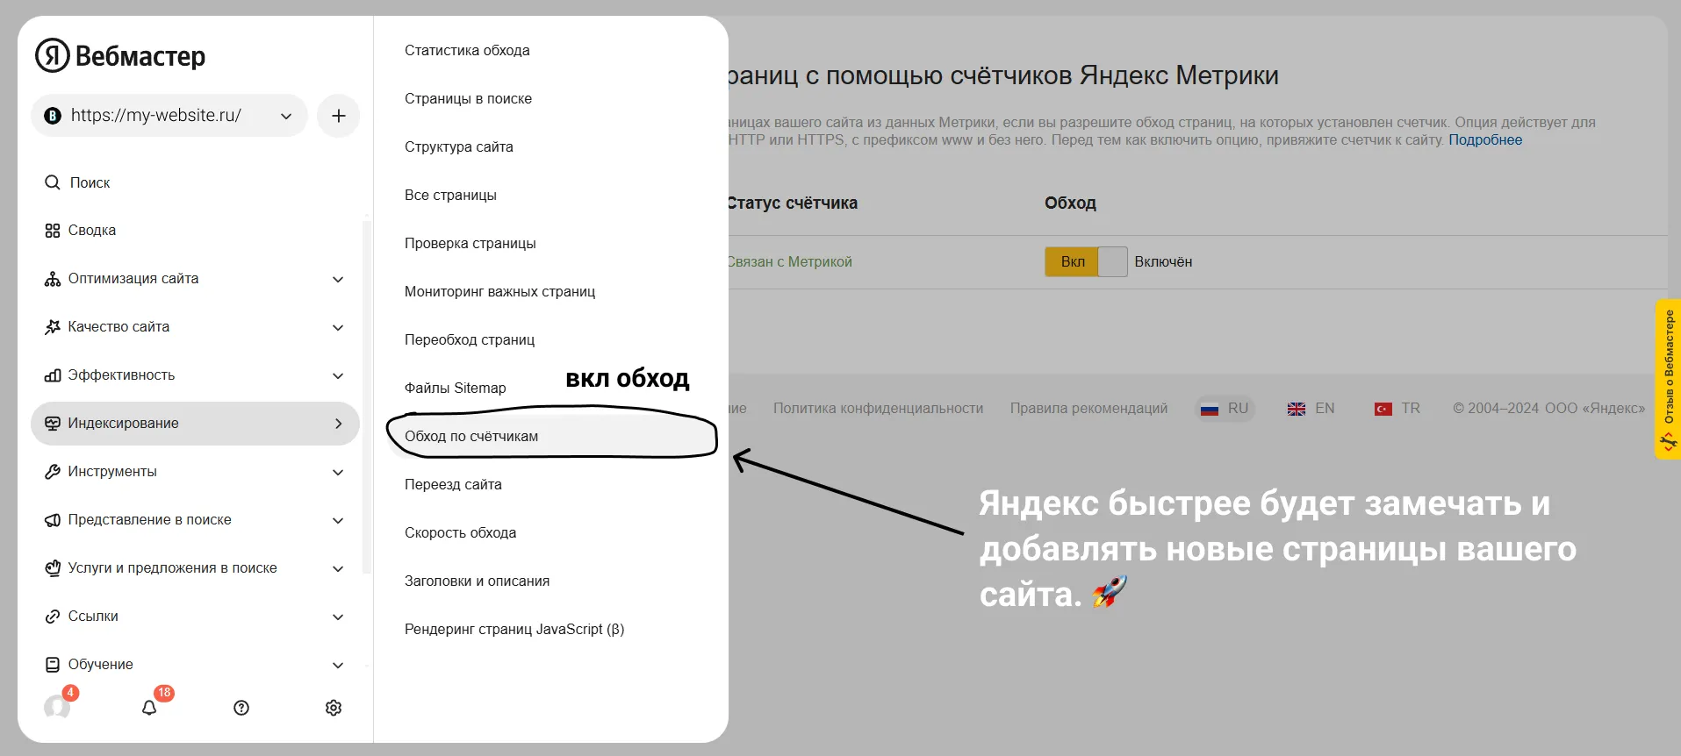Viewport: 1681px width, 756px height.
Task: Open Статистика обхода submenu item
Action: (467, 51)
